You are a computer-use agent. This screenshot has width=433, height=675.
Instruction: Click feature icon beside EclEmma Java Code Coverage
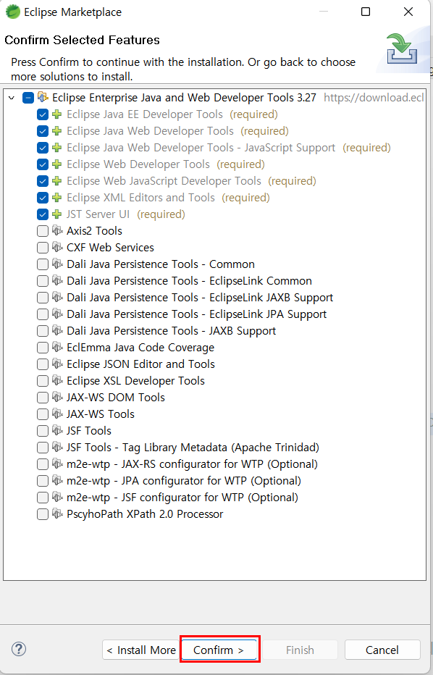coord(57,347)
